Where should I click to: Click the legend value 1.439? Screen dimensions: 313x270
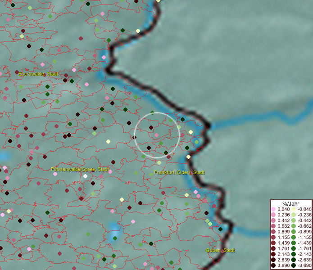[283, 243]
